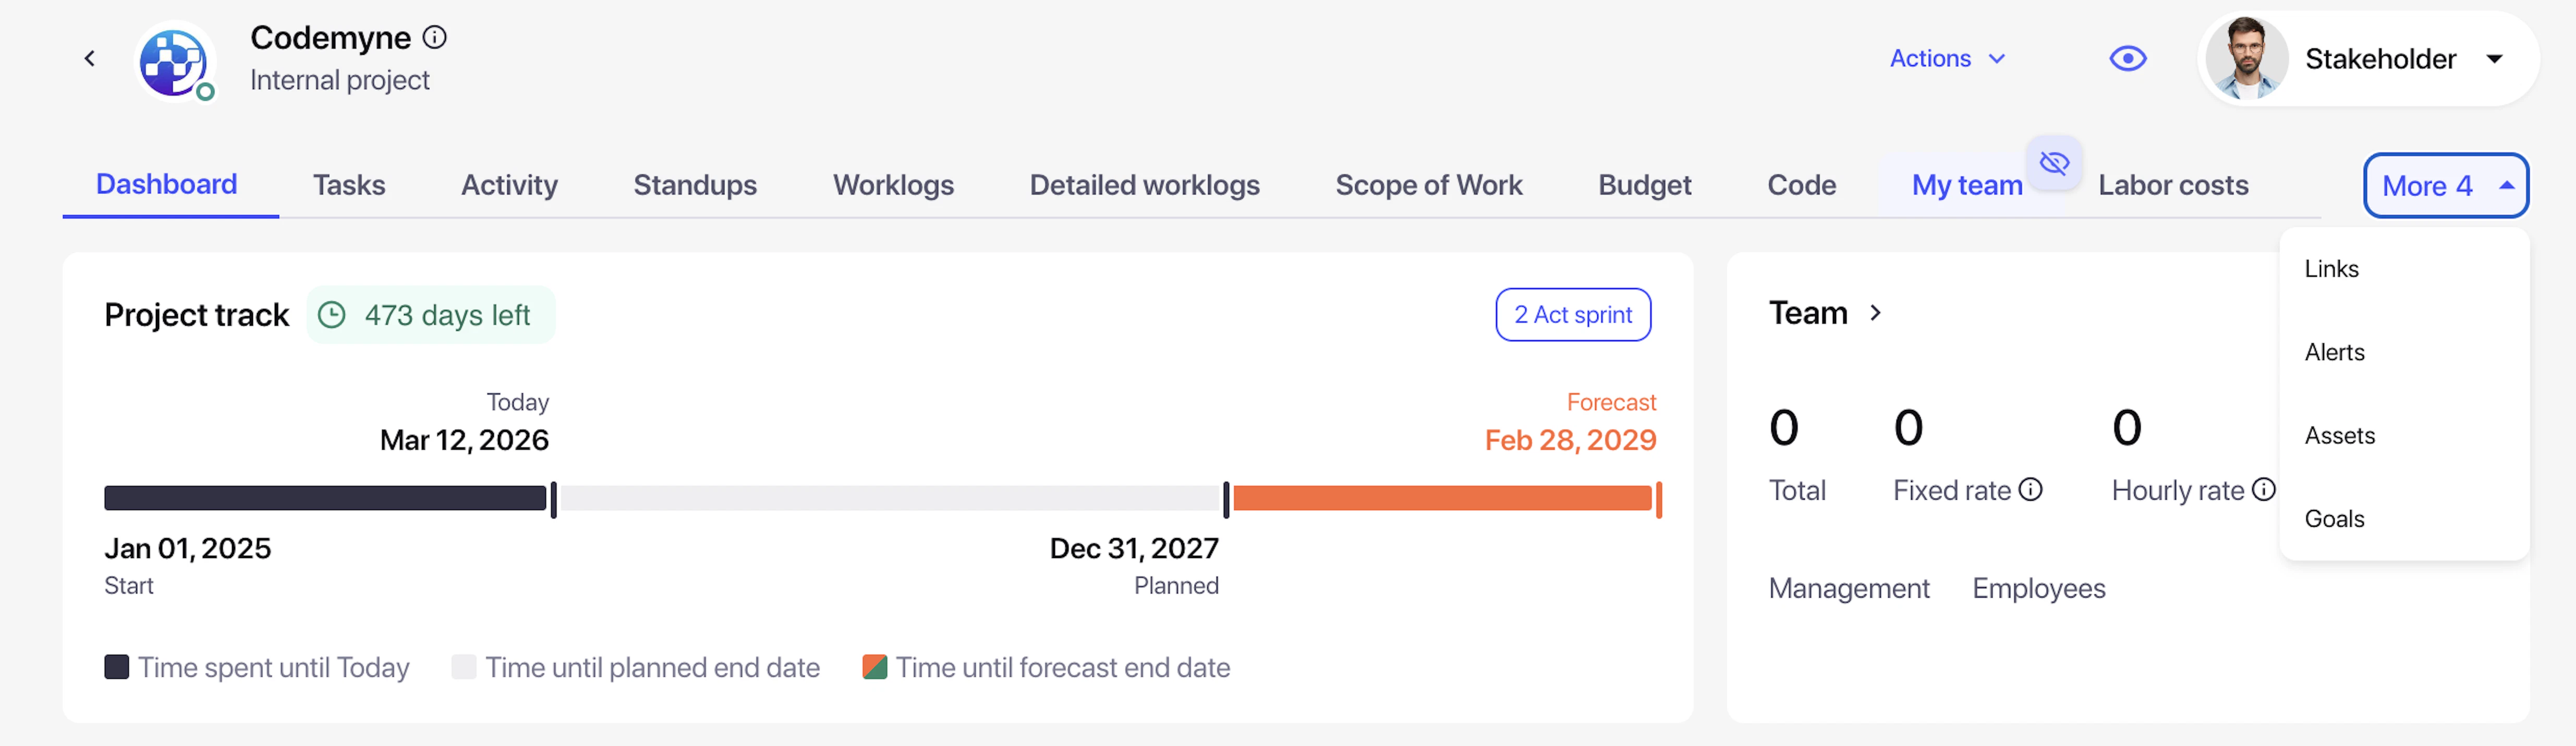Toggle the eye view icon in header
This screenshot has width=2576, height=746.
pos(2127,59)
